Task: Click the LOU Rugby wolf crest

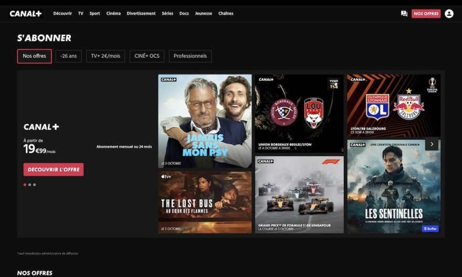Action: (313, 113)
